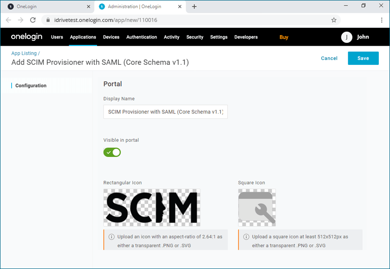Viewport: 390px width, 269px height.
Task: Toggle the Visible in portal switch
Action: 112,152
